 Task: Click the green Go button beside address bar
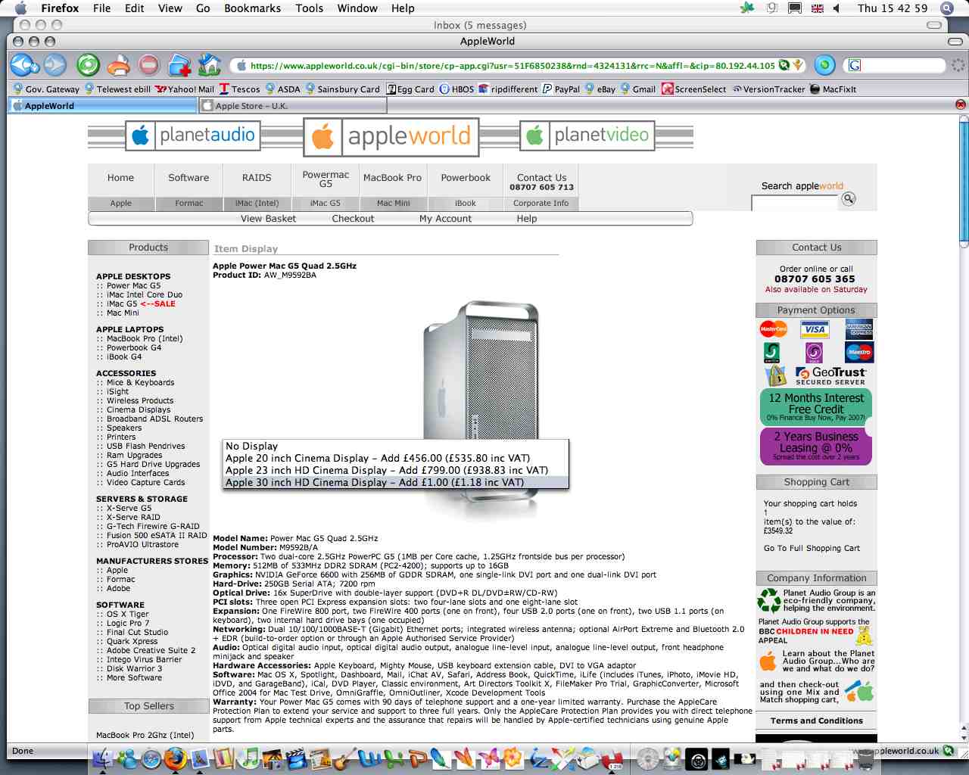[x=825, y=65]
